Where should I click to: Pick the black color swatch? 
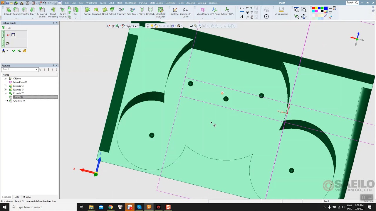[322, 11]
